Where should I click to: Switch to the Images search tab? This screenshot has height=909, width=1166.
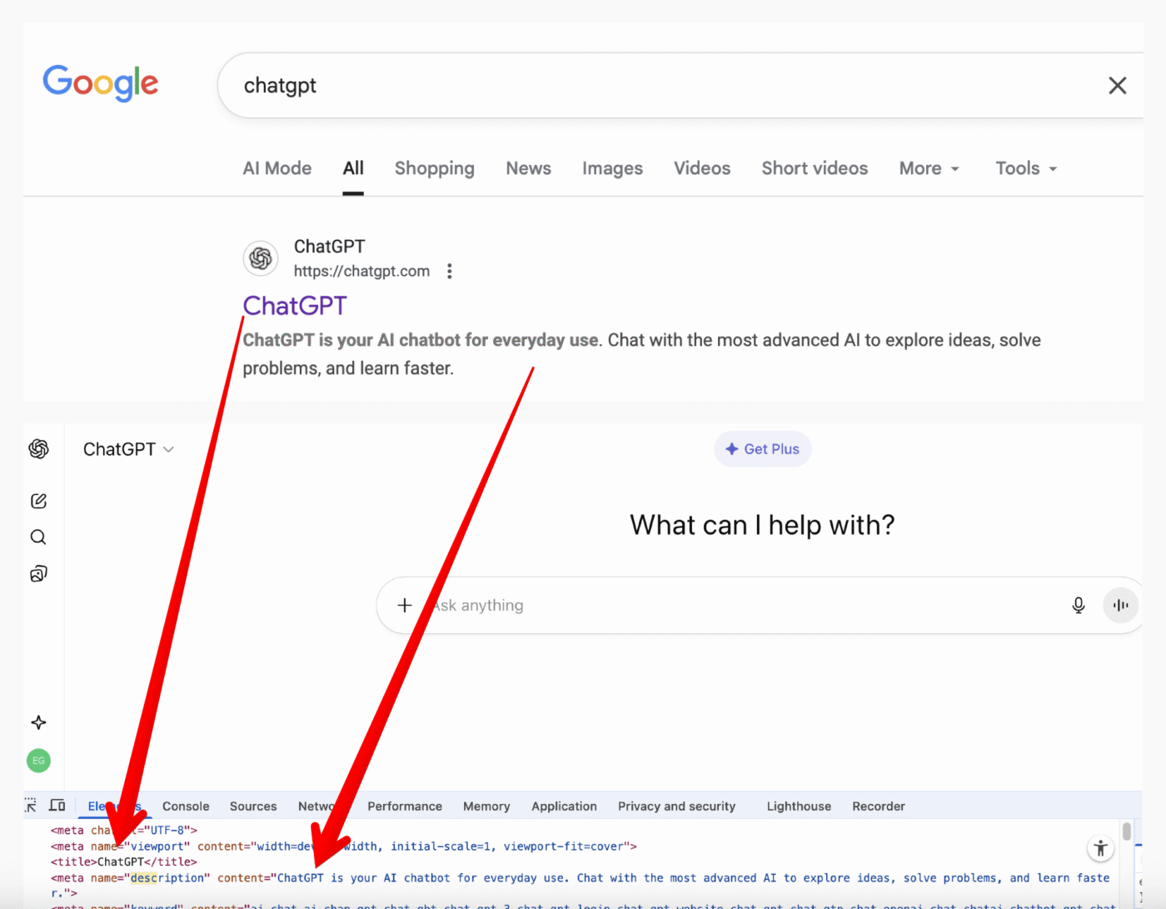coord(612,169)
